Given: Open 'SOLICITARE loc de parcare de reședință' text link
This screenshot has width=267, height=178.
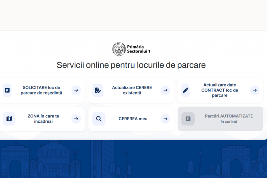Looking at the screenshot, I should [41, 90].
